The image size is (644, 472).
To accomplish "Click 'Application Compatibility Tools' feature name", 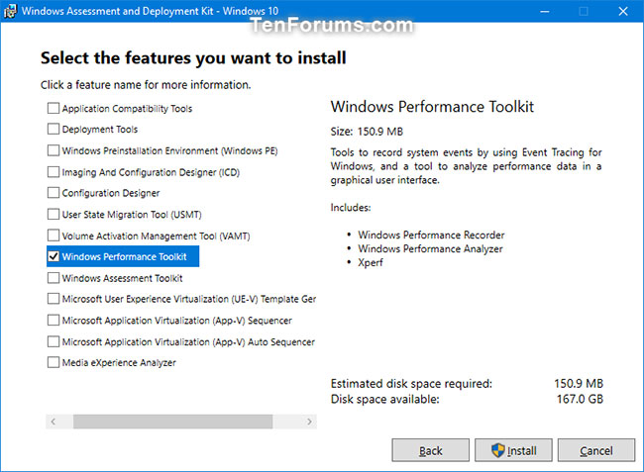I will (127, 109).
